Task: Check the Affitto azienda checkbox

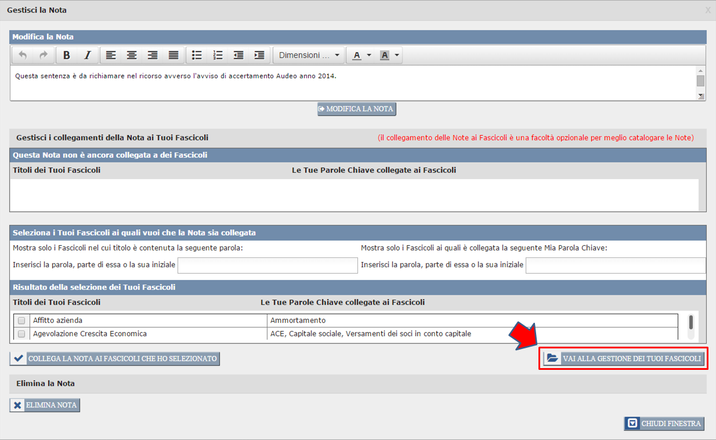Action: tap(21, 321)
